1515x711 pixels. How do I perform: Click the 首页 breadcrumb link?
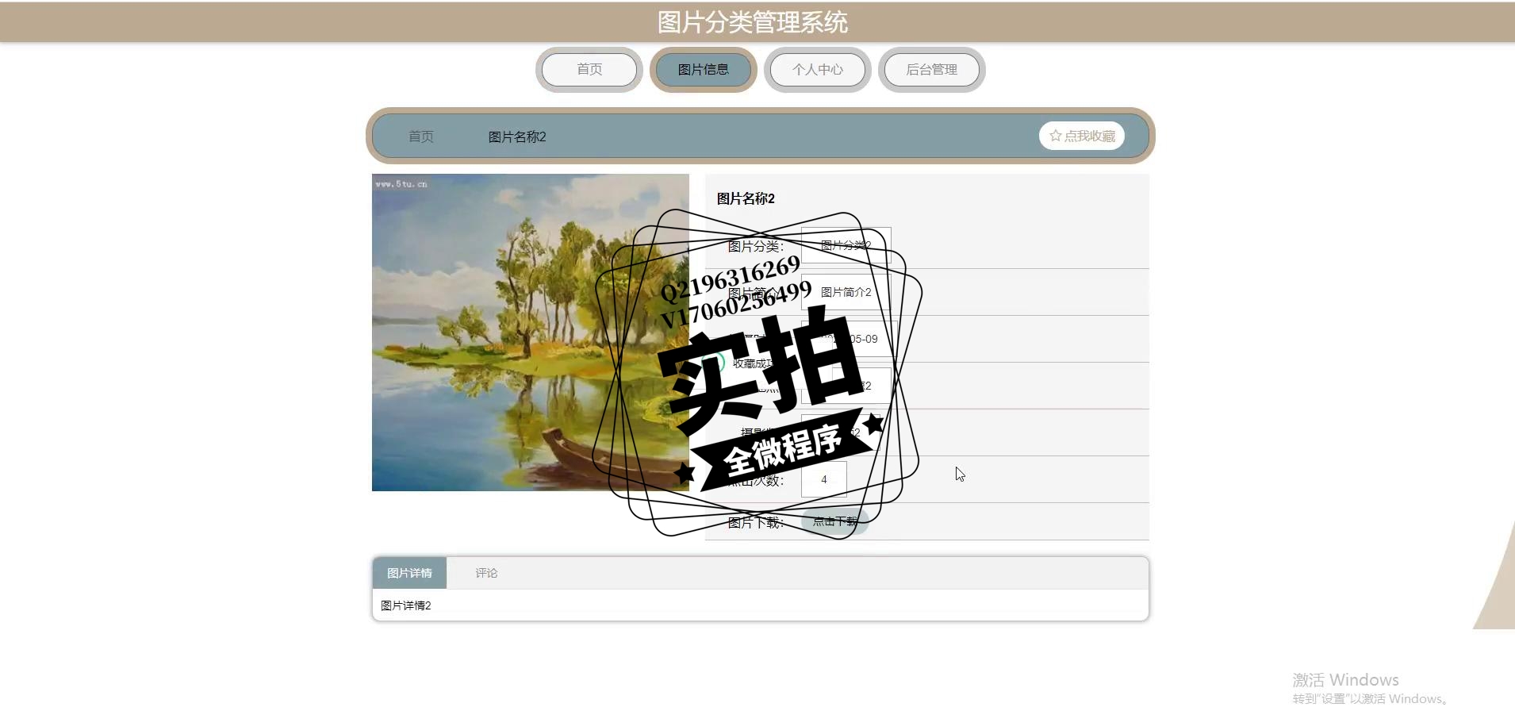421,136
